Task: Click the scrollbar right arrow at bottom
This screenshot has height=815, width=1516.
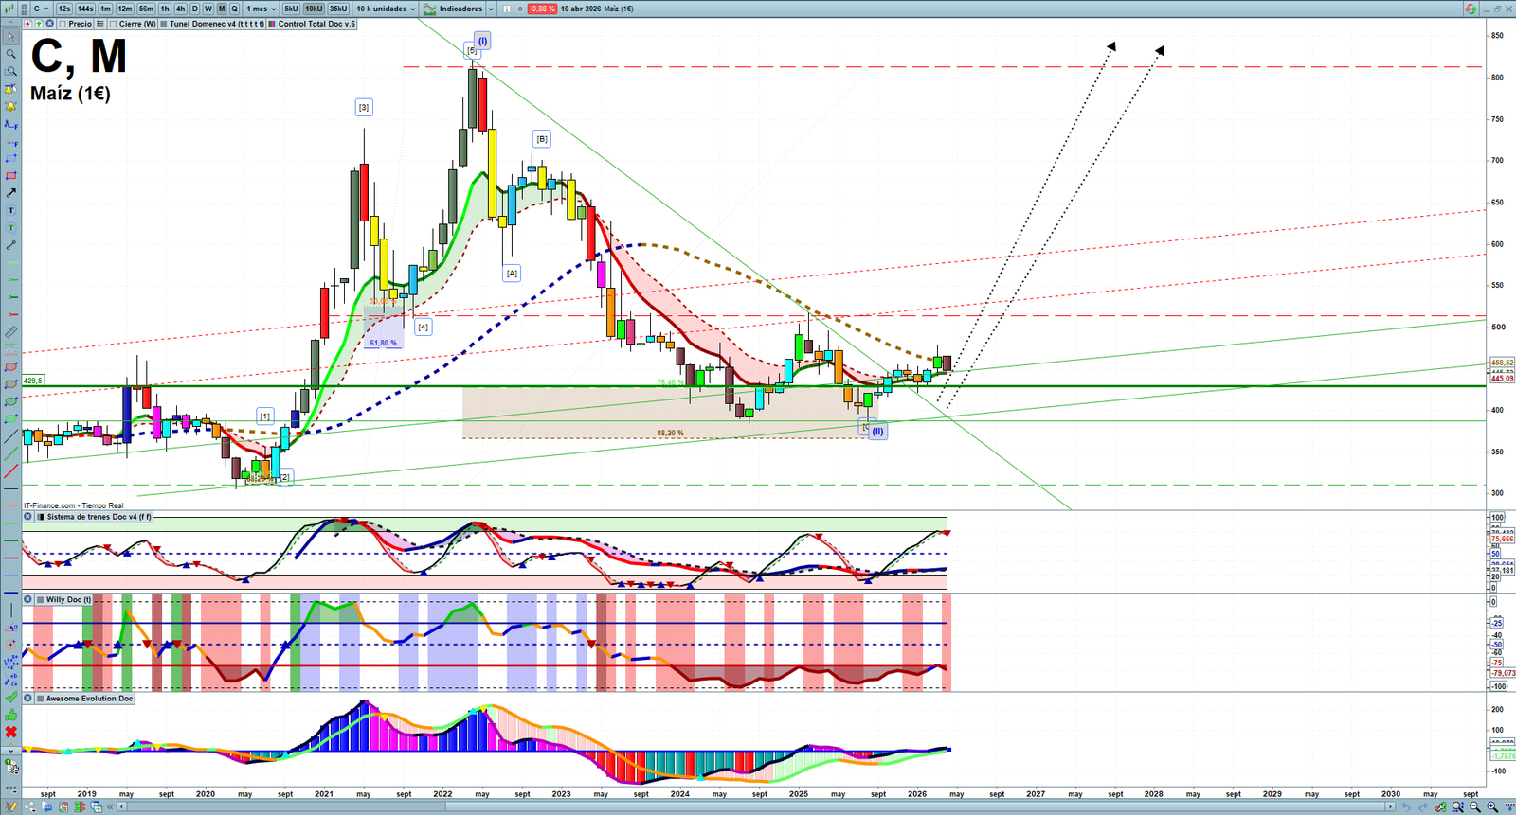Action: coord(1390,807)
